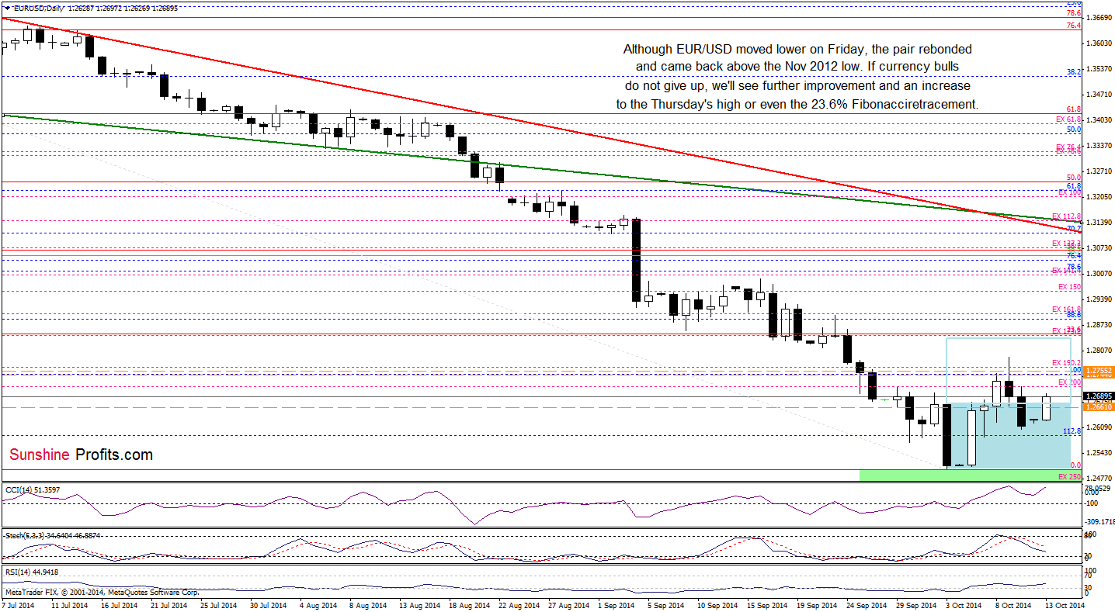
Task: Select the RSI(14) 44.9418 indicator label
Action: [x=33, y=572]
